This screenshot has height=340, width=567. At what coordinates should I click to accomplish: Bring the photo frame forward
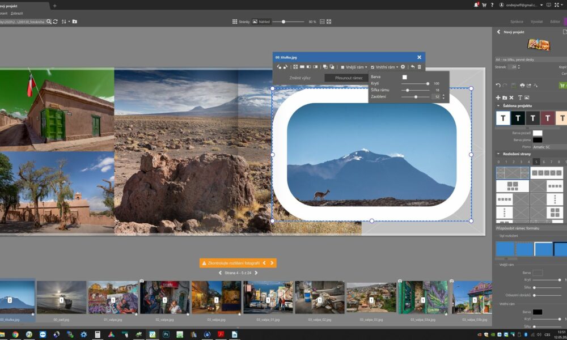[x=325, y=67]
